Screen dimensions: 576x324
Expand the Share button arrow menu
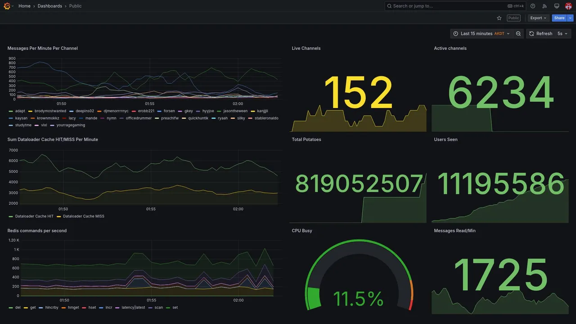[x=571, y=18]
